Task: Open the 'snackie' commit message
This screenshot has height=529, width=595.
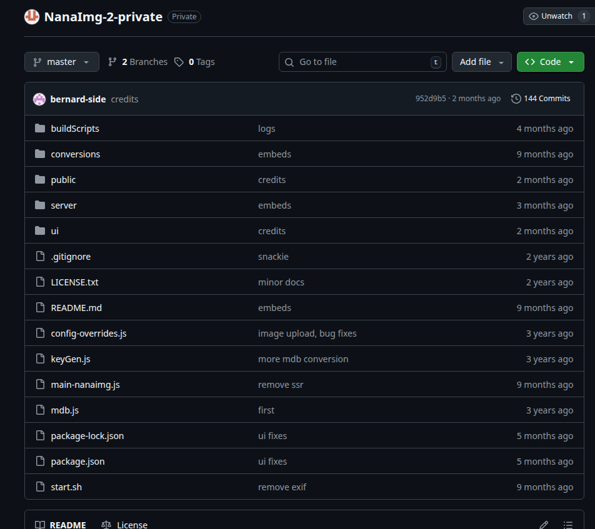Action: coord(273,256)
